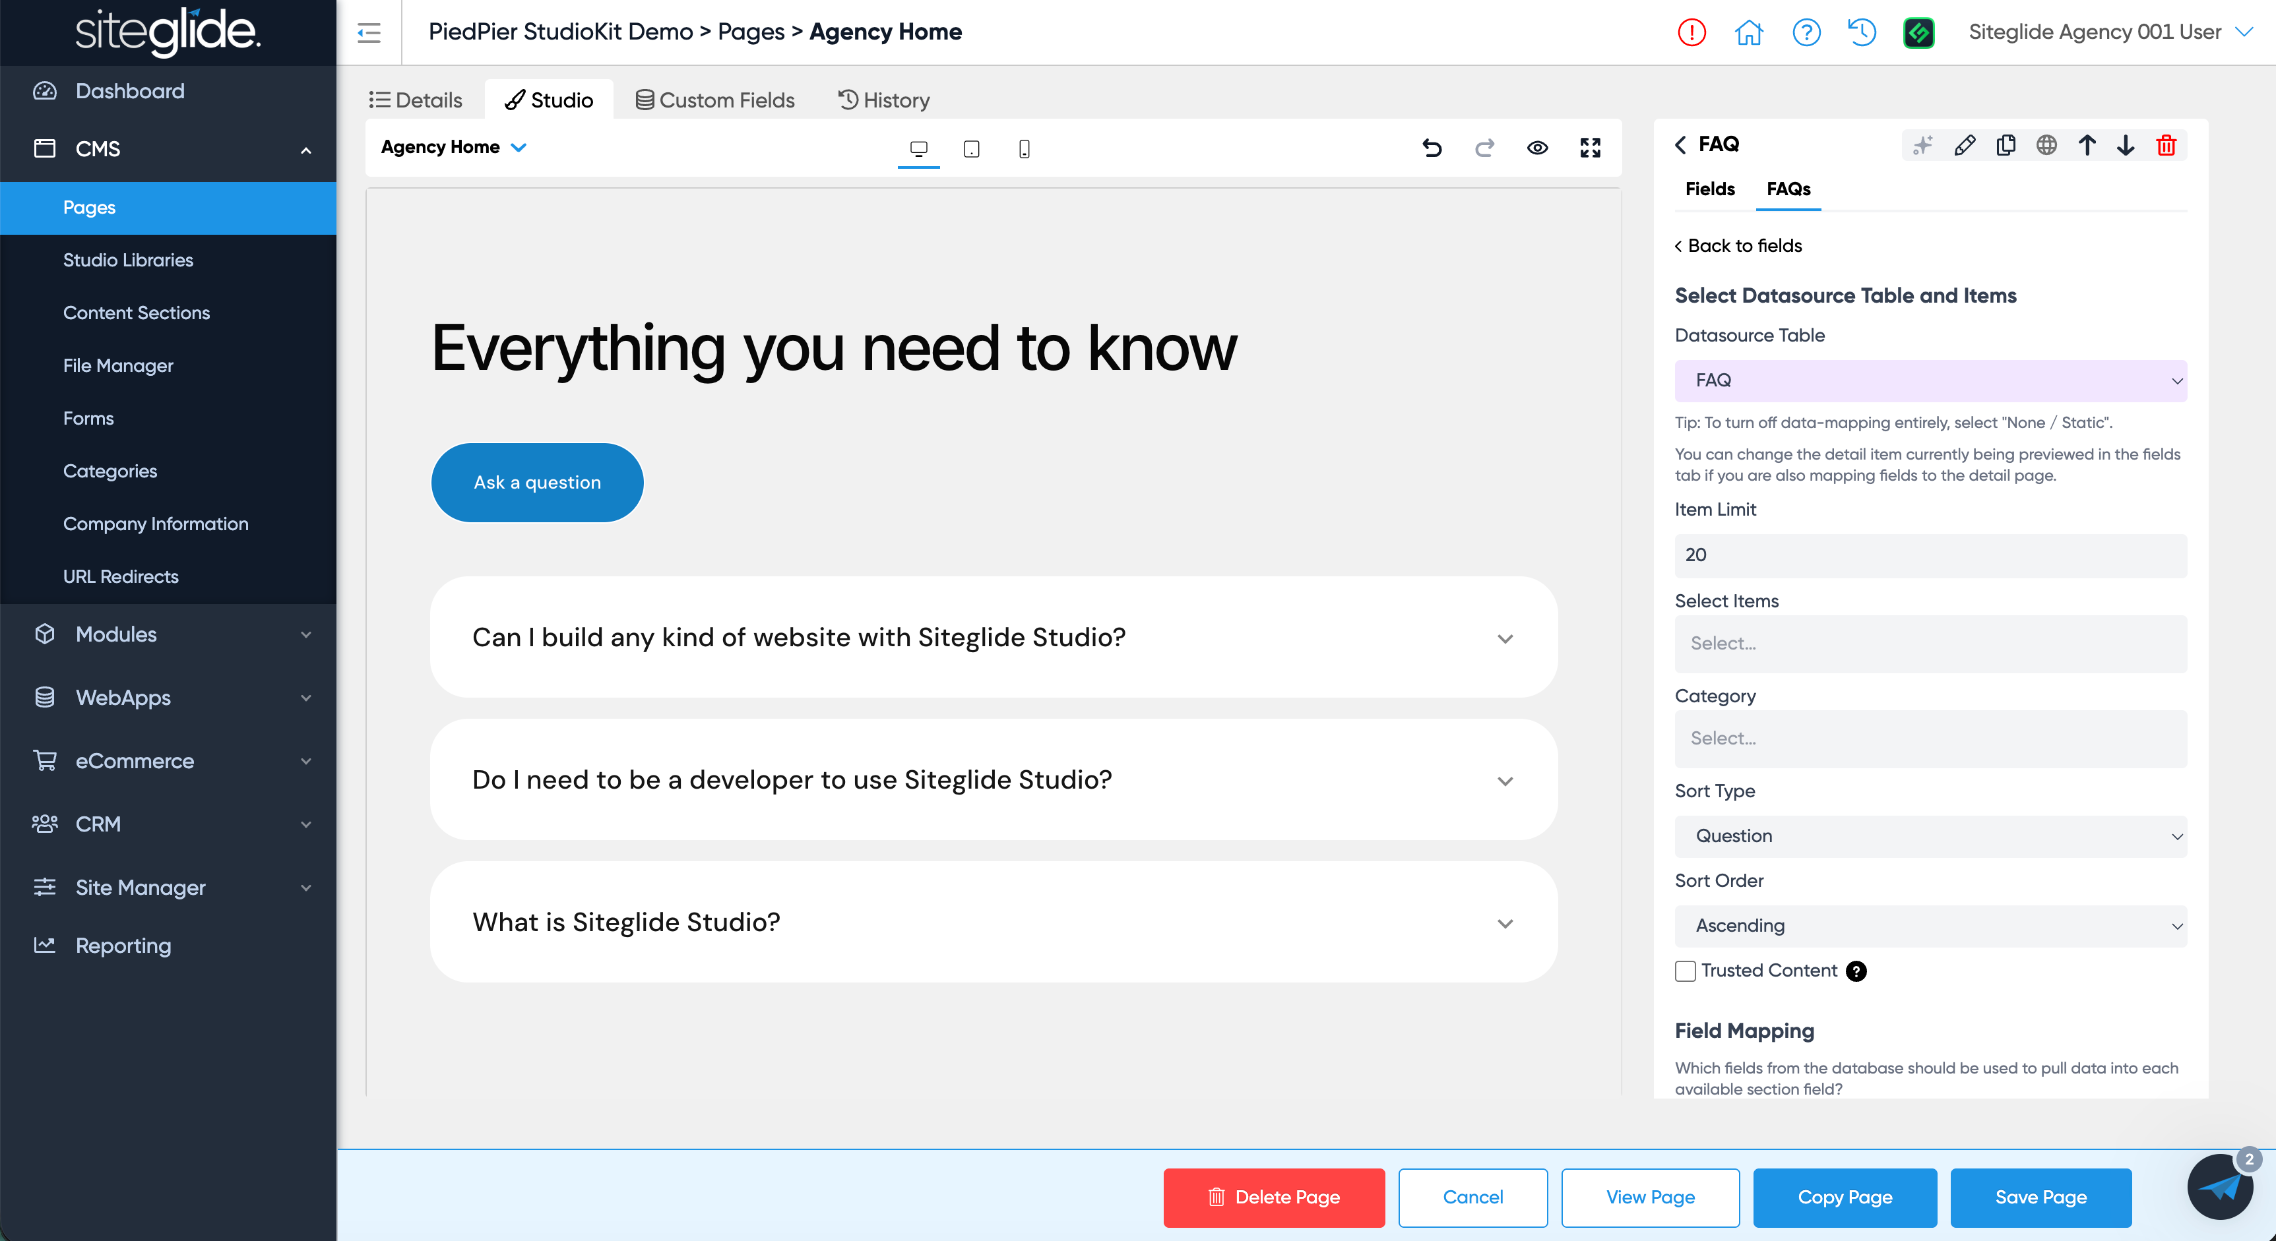
Task: Toggle the preview eye icon
Action: point(1537,148)
